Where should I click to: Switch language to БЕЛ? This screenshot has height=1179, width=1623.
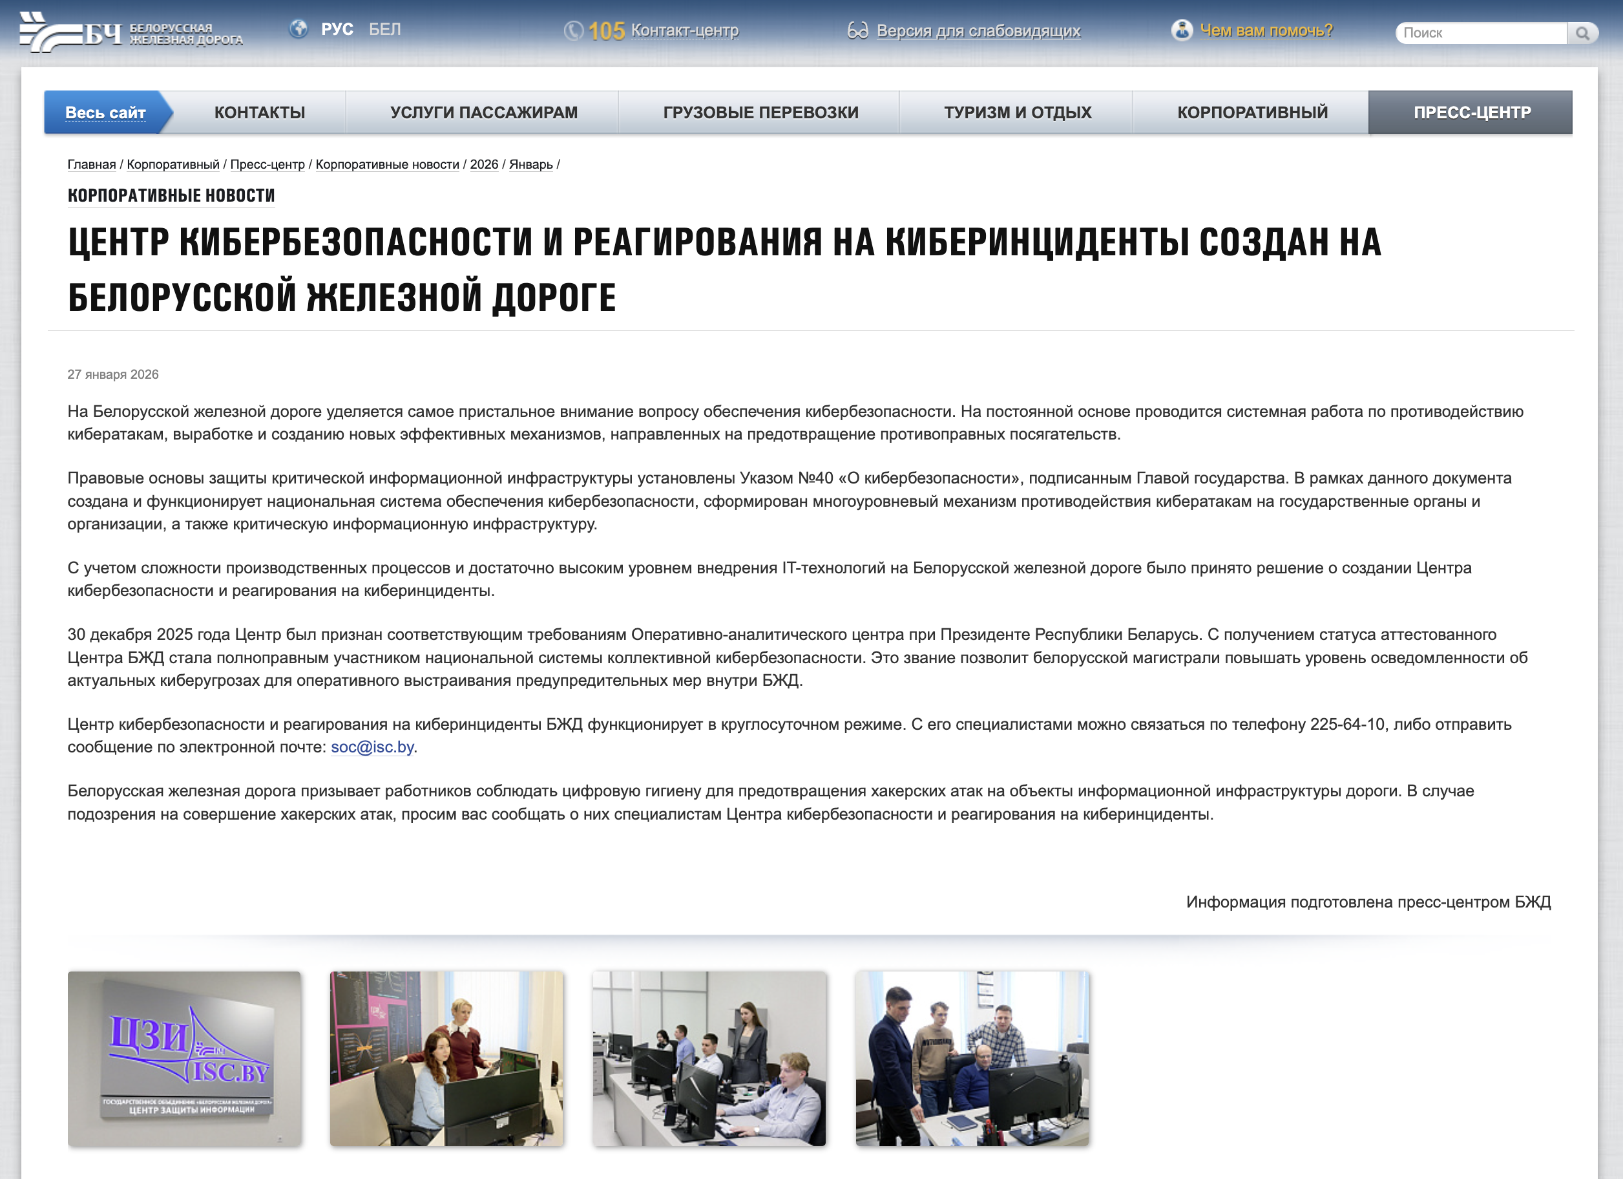pos(384,29)
